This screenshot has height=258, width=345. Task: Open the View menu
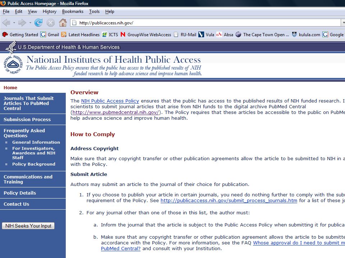point(32,11)
